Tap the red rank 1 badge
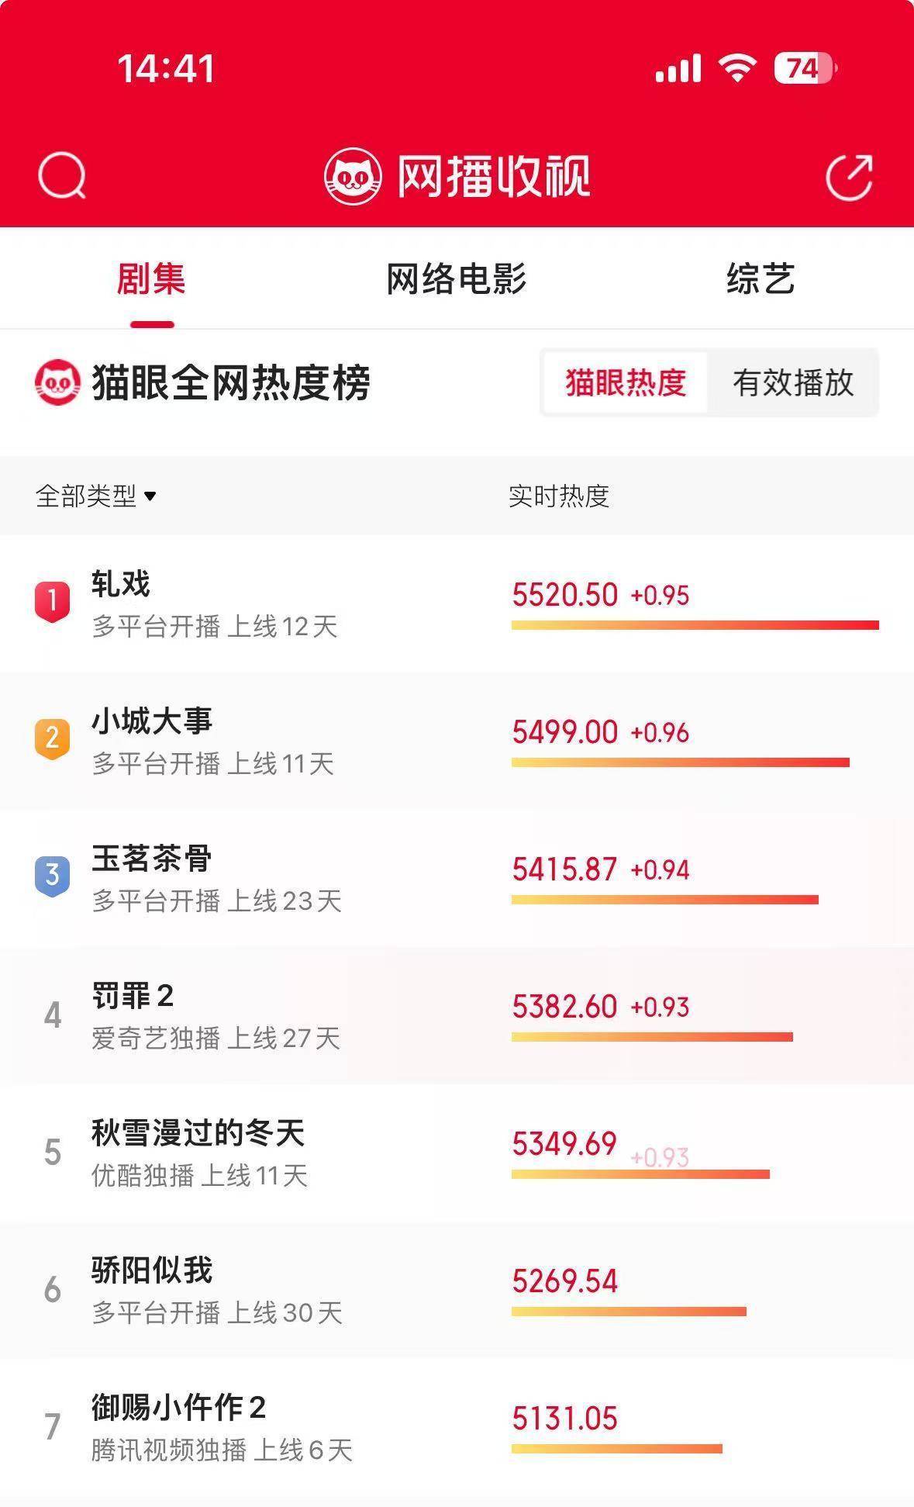This screenshot has width=914, height=1507. (x=52, y=601)
